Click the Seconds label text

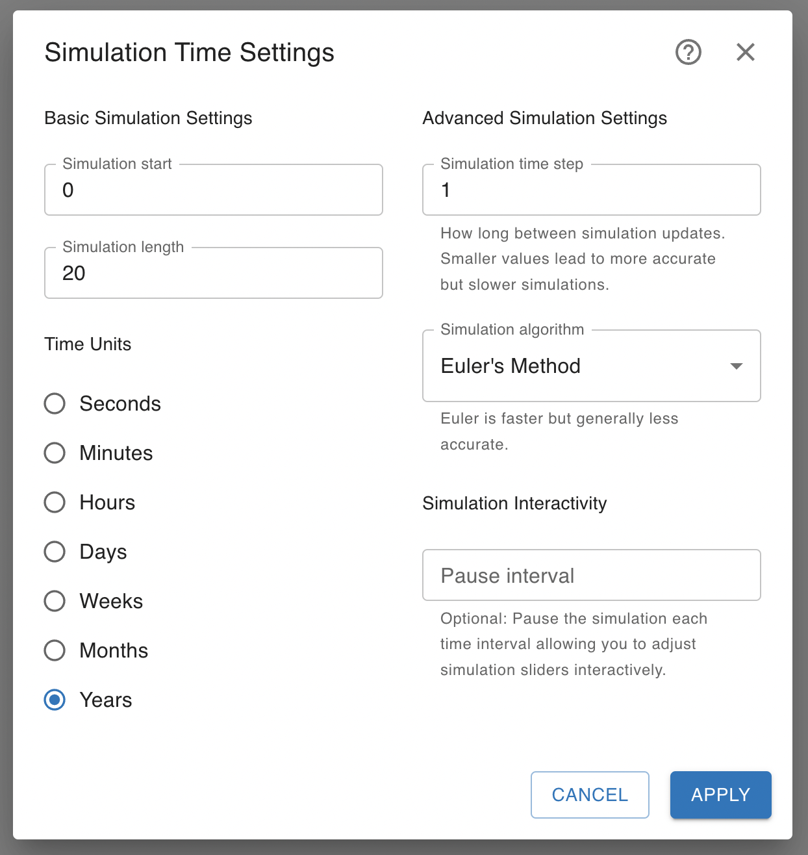120,403
